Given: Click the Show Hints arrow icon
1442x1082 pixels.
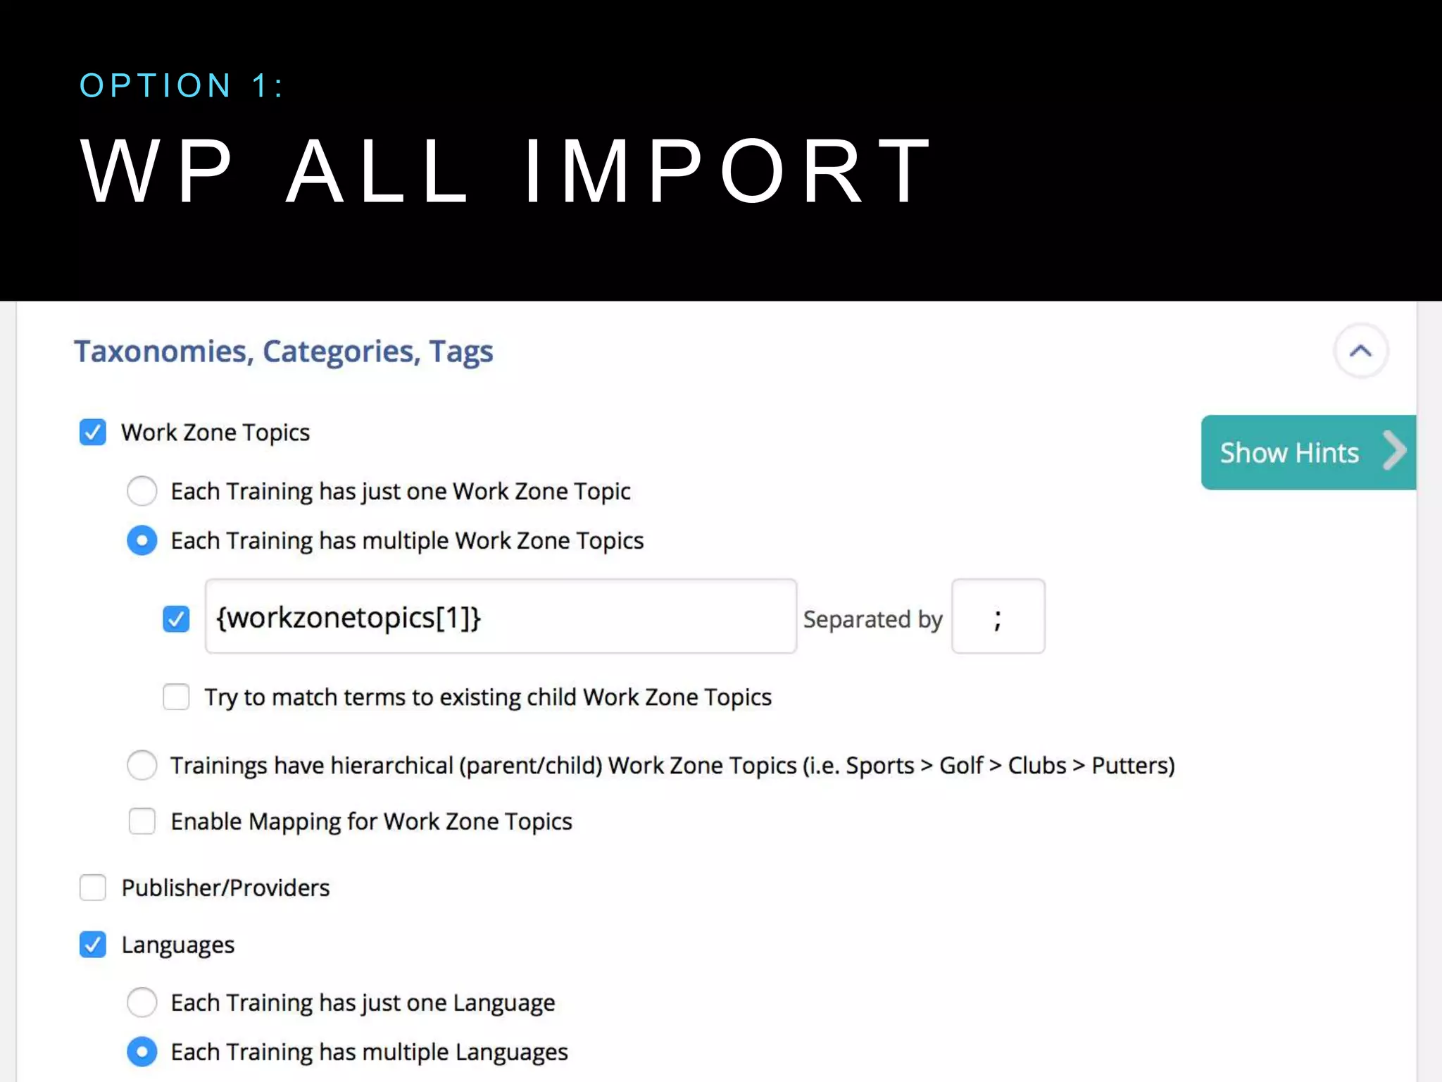Looking at the screenshot, I should click(1393, 451).
